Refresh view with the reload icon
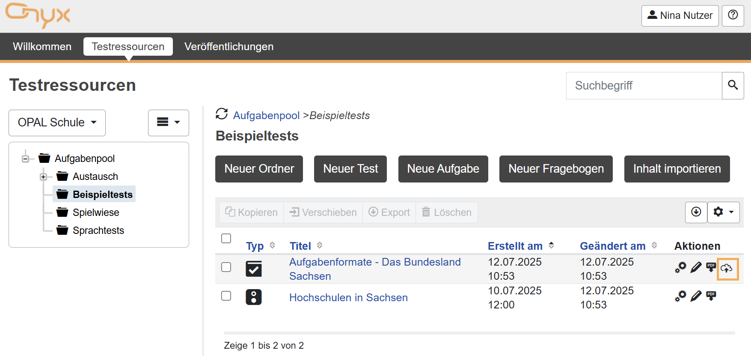 pos(222,114)
